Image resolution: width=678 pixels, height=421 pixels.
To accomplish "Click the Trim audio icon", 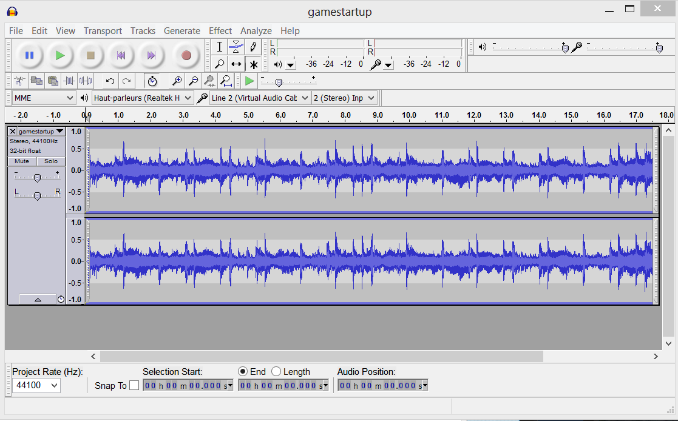I will [x=69, y=81].
